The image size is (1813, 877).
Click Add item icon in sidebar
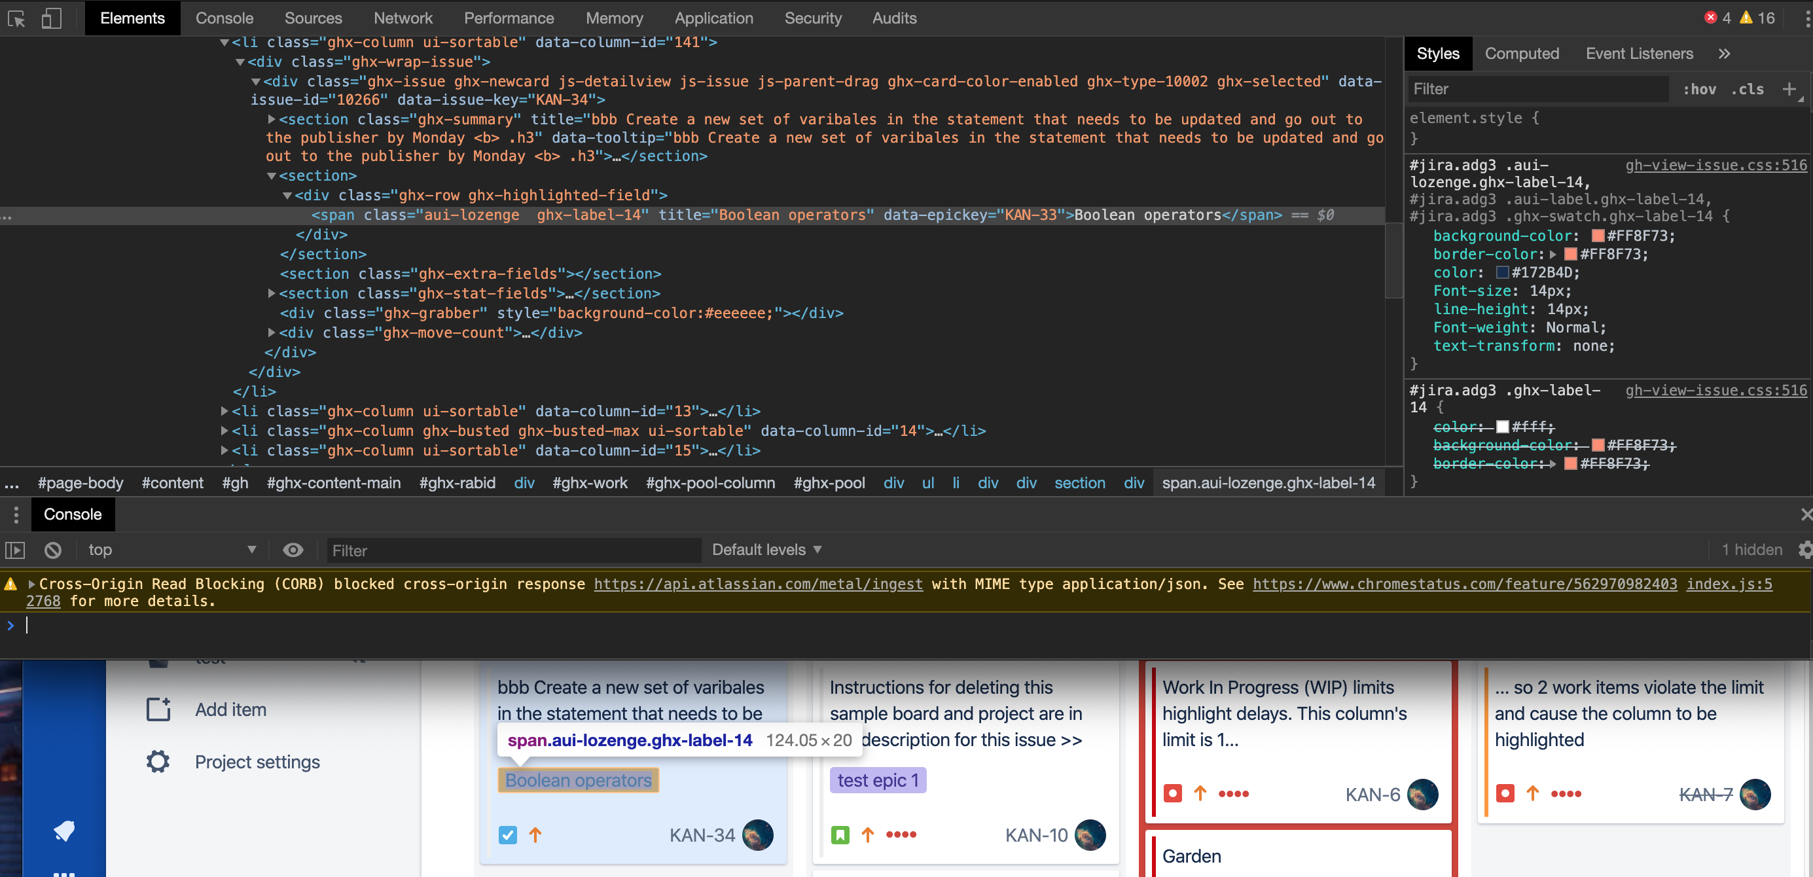tap(158, 709)
